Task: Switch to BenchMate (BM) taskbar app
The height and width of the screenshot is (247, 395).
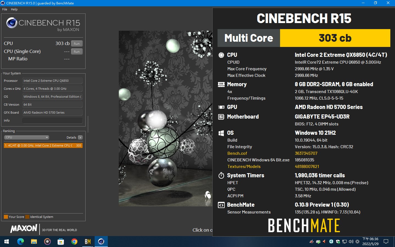Action: click(x=88, y=242)
